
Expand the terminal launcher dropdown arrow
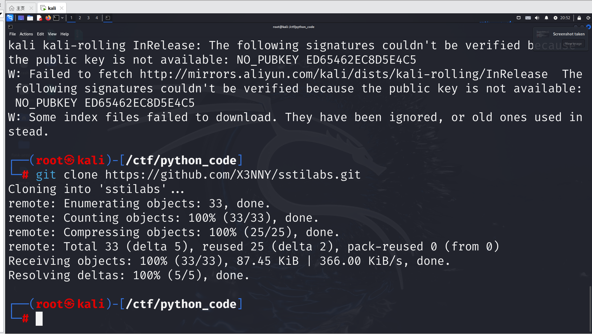(x=62, y=18)
